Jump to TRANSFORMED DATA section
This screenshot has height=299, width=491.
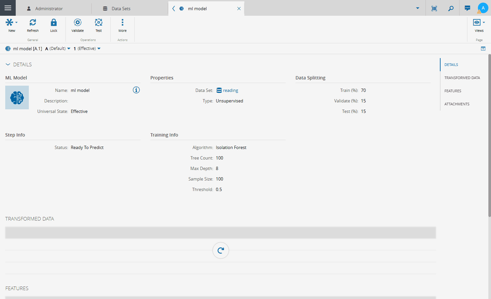click(x=462, y=78)
